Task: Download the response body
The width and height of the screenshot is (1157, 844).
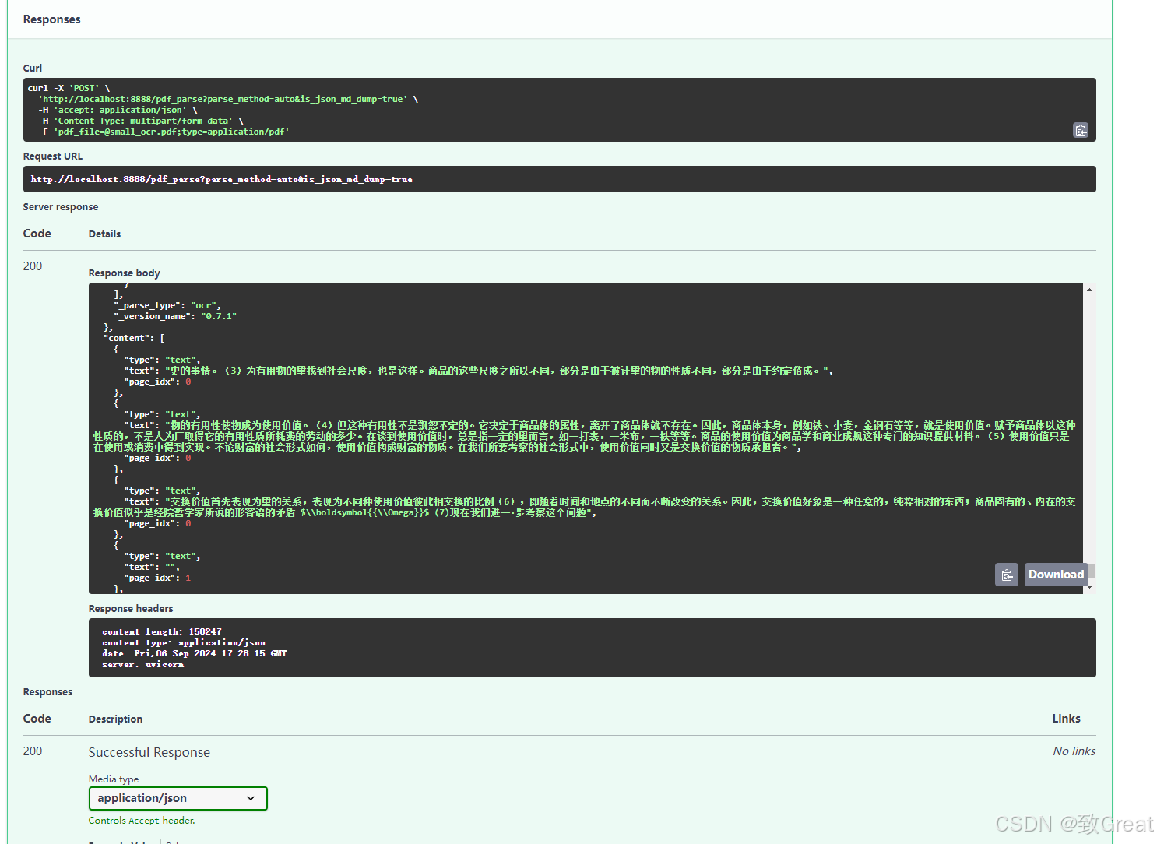Action: pyautogui.click(x=1056, y=575)
